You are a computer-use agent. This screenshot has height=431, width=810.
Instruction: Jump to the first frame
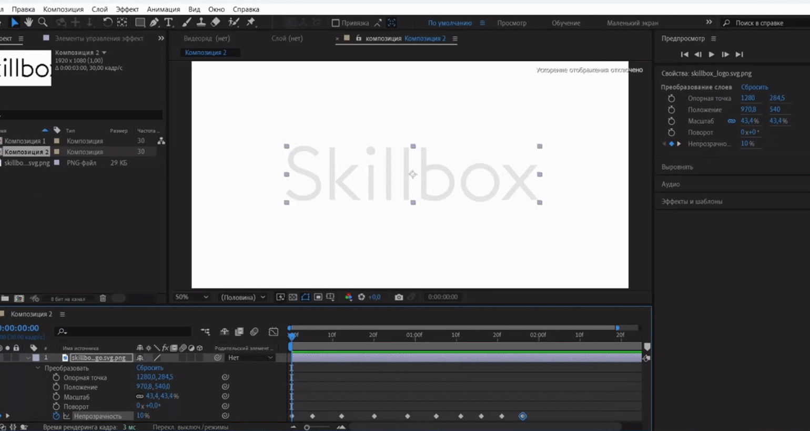[684, 54]
